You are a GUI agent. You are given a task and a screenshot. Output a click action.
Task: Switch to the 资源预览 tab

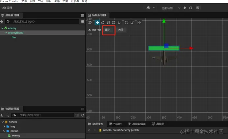coord(96,124)
